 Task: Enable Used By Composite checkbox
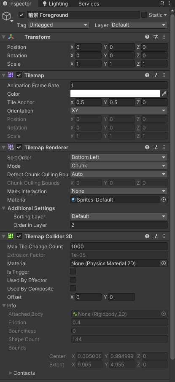pos(73,288)
